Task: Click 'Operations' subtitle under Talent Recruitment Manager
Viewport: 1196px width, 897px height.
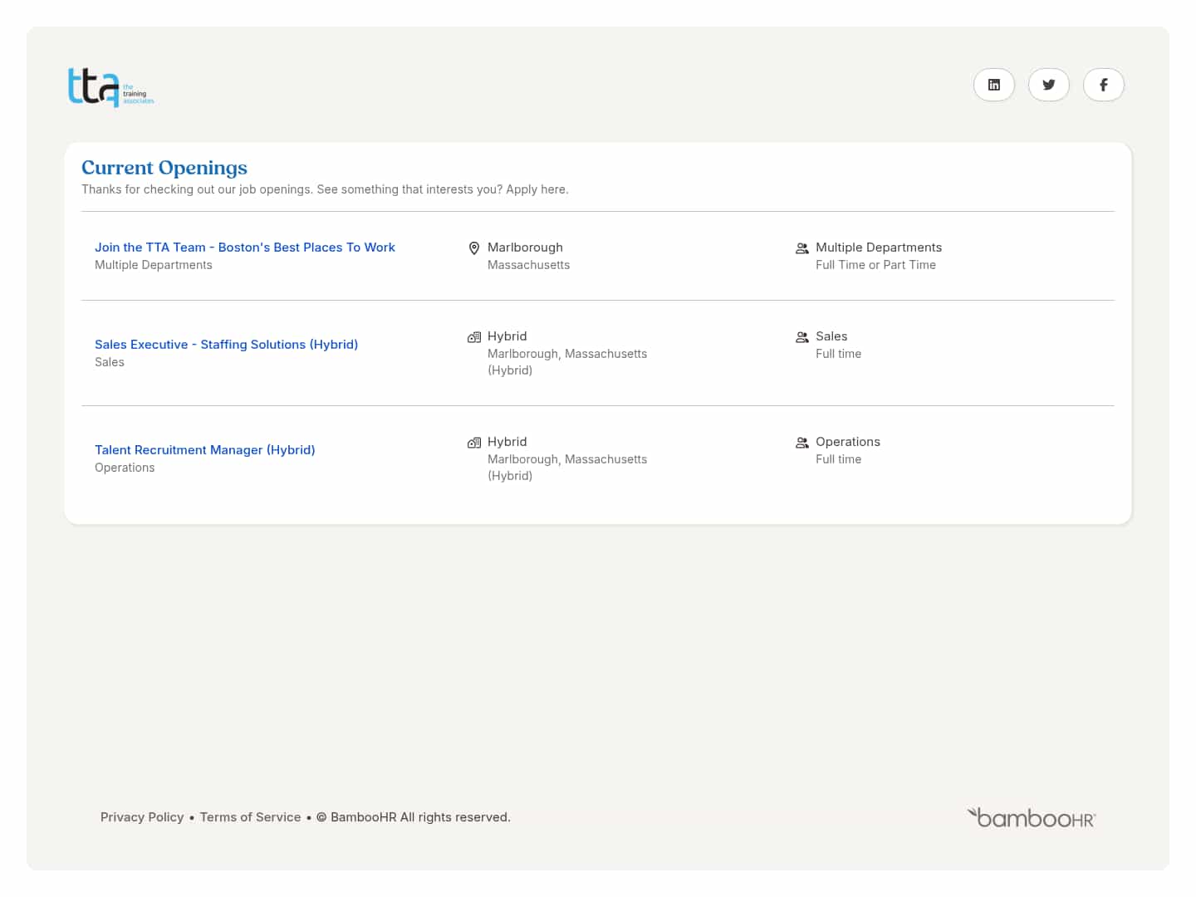Action: [x=125, y=468]
